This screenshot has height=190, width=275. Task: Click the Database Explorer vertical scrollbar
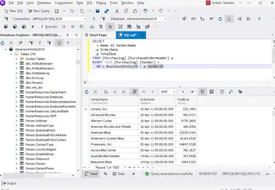[78, 110]
